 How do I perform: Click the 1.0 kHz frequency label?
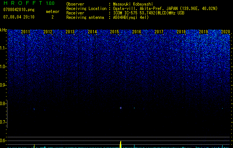3,67
